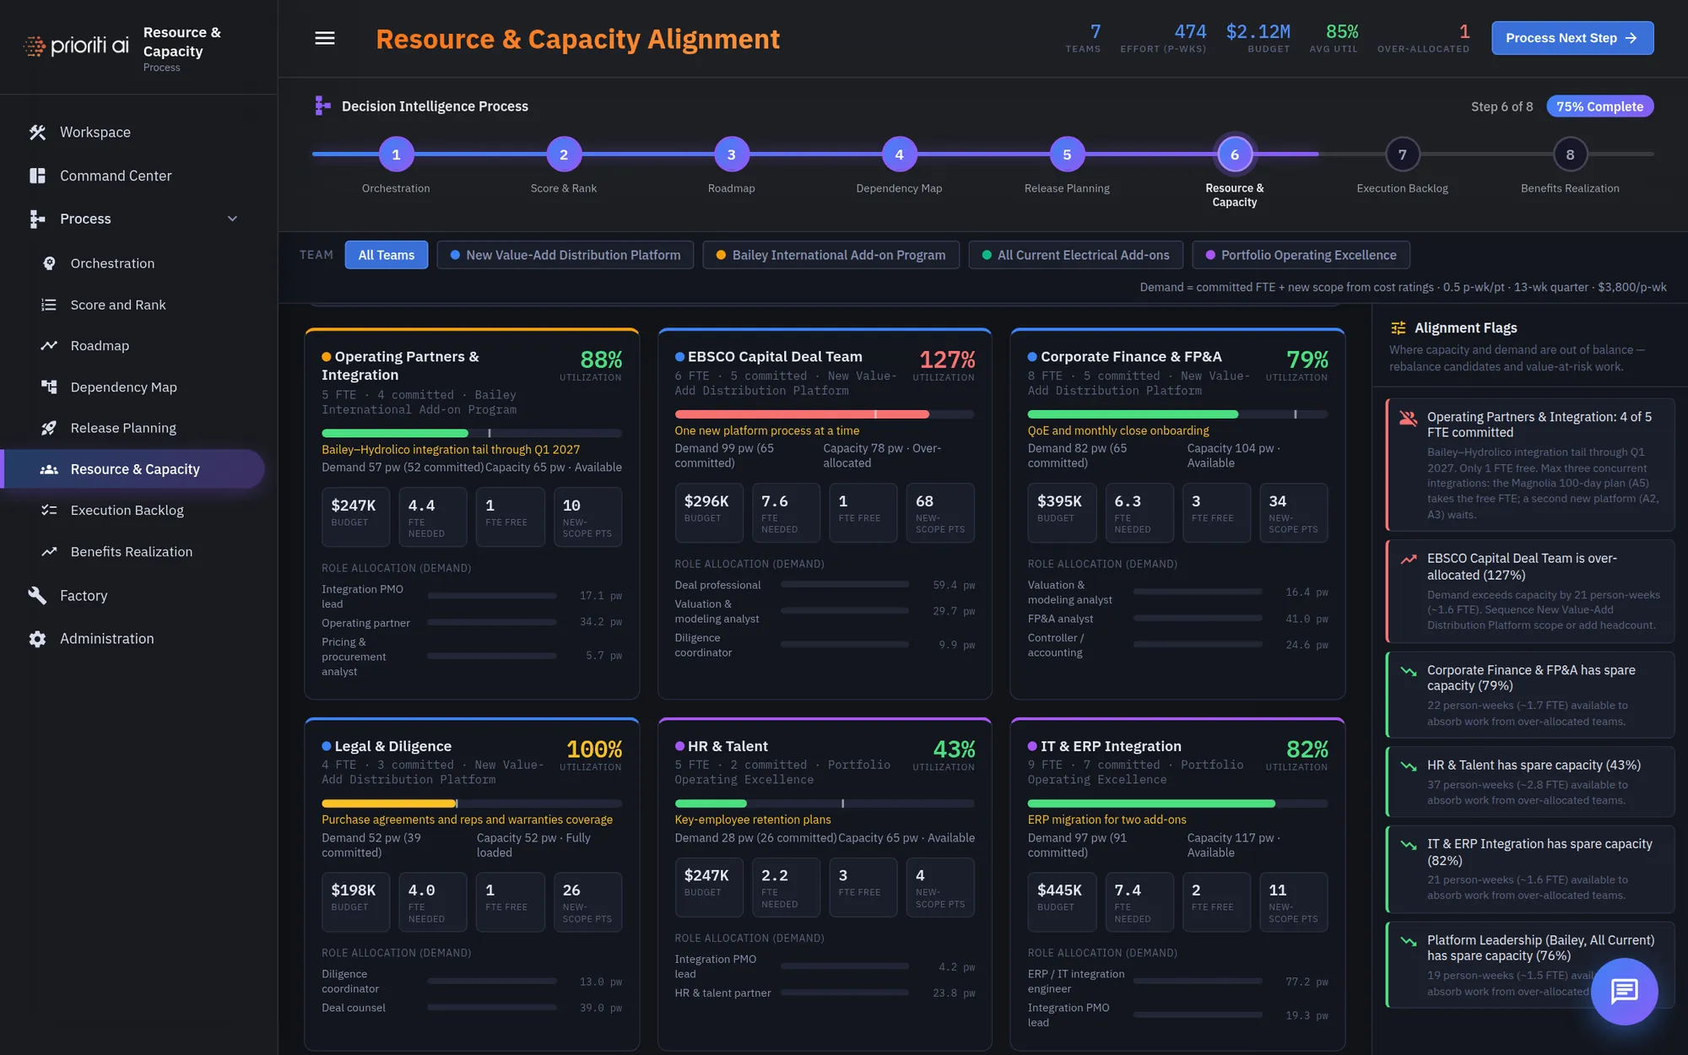Viewport: 1688px width, 1055px height.
Task: Click the prioriti ai logo
Action: (77, 46)
